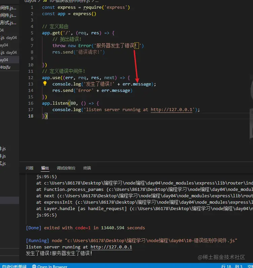Open the 形式.js file in the sidebar

click(8, 23)
